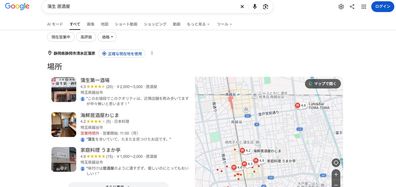Click the 4.8 Cafe&Bar TOMA-TOMA map pin
Screen dimensions: 396x187
tap(301, 106)
